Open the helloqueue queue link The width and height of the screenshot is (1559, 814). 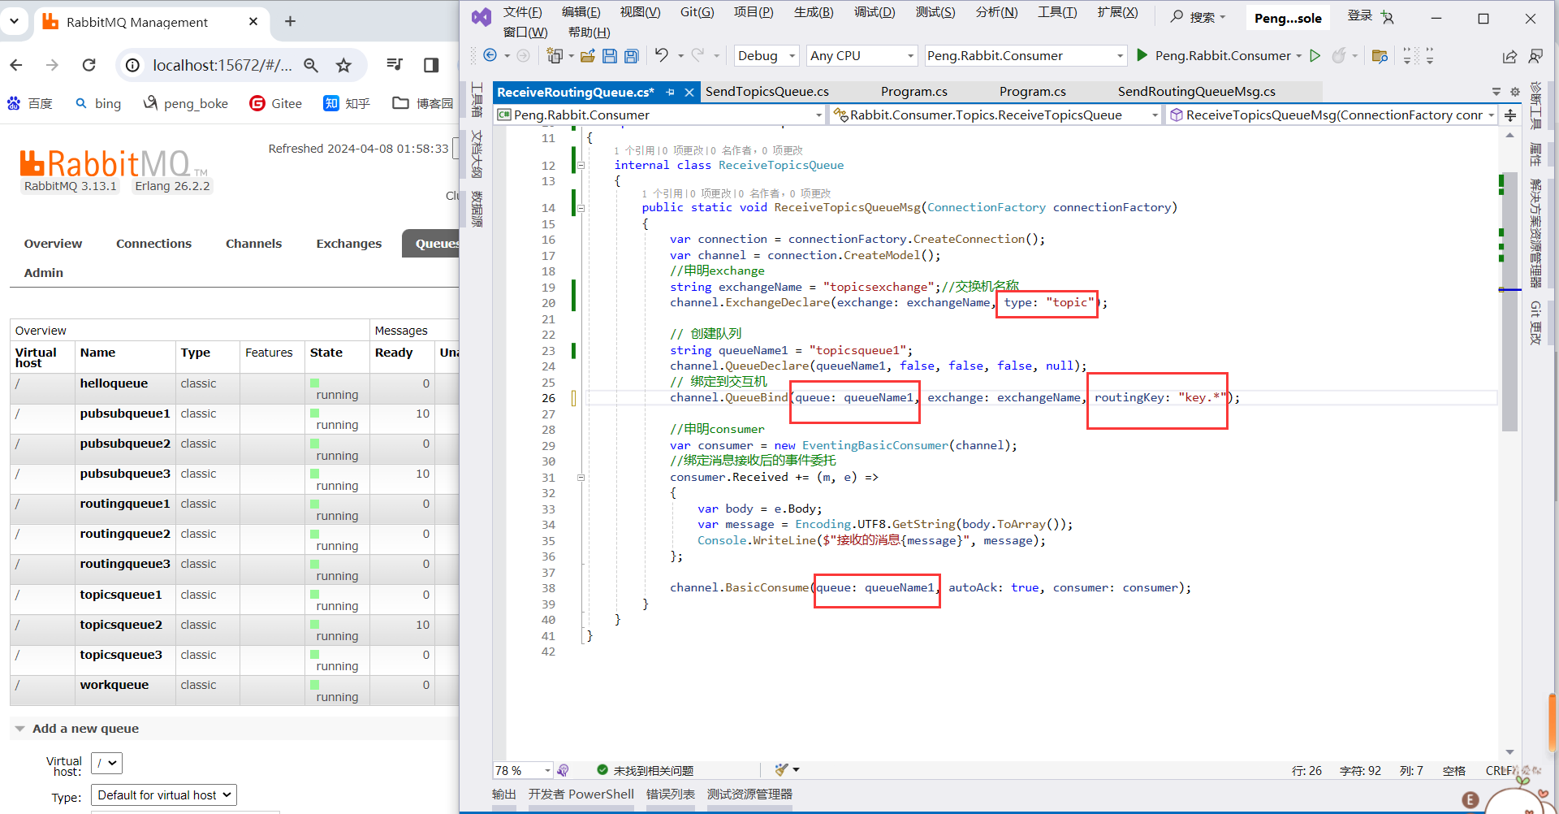click(x=114, y=383)
